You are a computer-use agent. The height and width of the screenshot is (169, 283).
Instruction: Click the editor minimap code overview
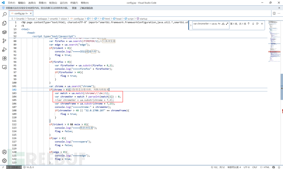pyautogui.click(x=274, y=41)
